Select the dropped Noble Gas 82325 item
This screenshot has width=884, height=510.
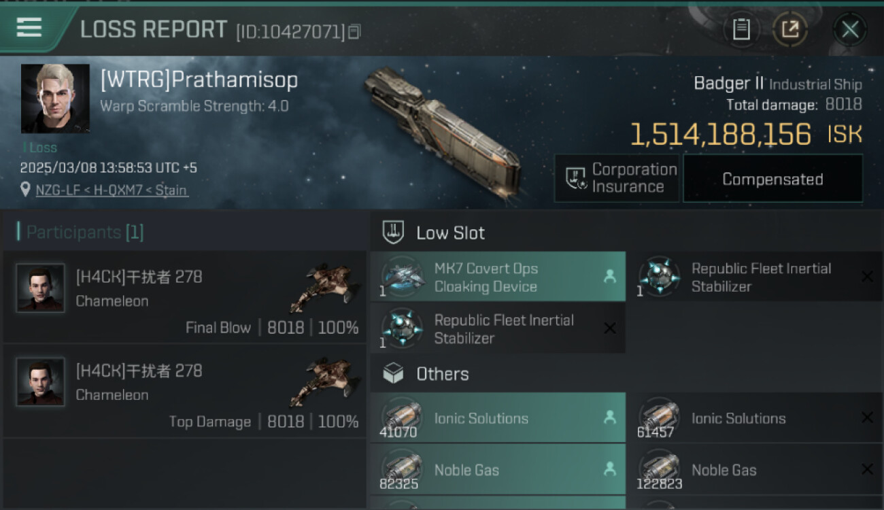pyautogui.click(x=497, y=470)
